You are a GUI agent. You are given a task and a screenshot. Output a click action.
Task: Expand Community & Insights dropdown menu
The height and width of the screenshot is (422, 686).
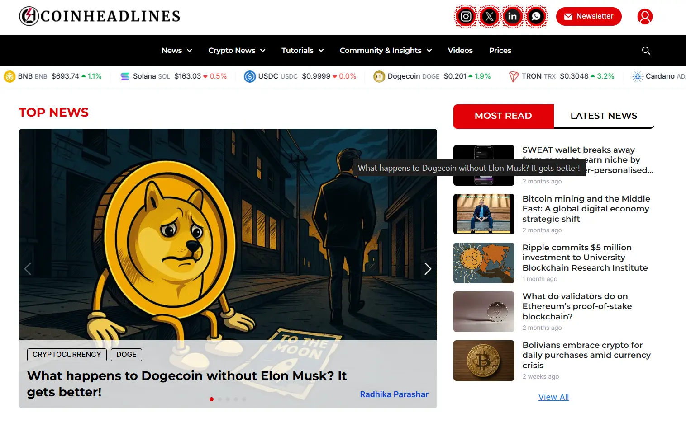coord(386,51)
